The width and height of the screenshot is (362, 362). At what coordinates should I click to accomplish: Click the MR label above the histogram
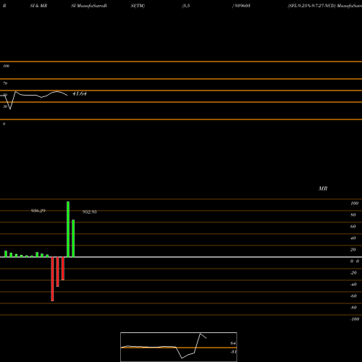click(323, 188)
